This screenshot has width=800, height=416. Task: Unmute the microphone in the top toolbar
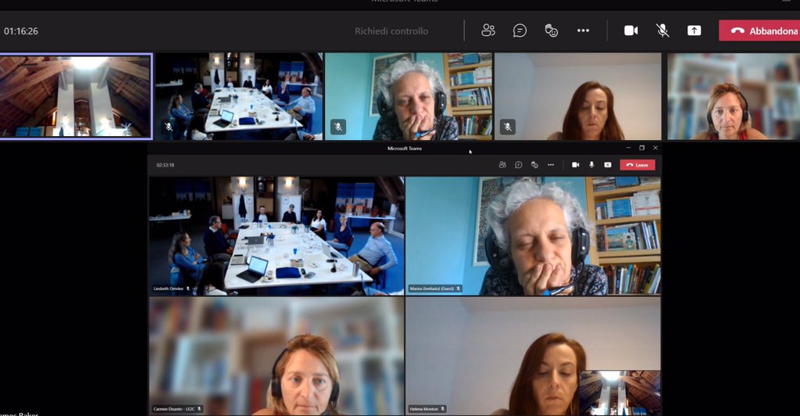tap(662, 30)
